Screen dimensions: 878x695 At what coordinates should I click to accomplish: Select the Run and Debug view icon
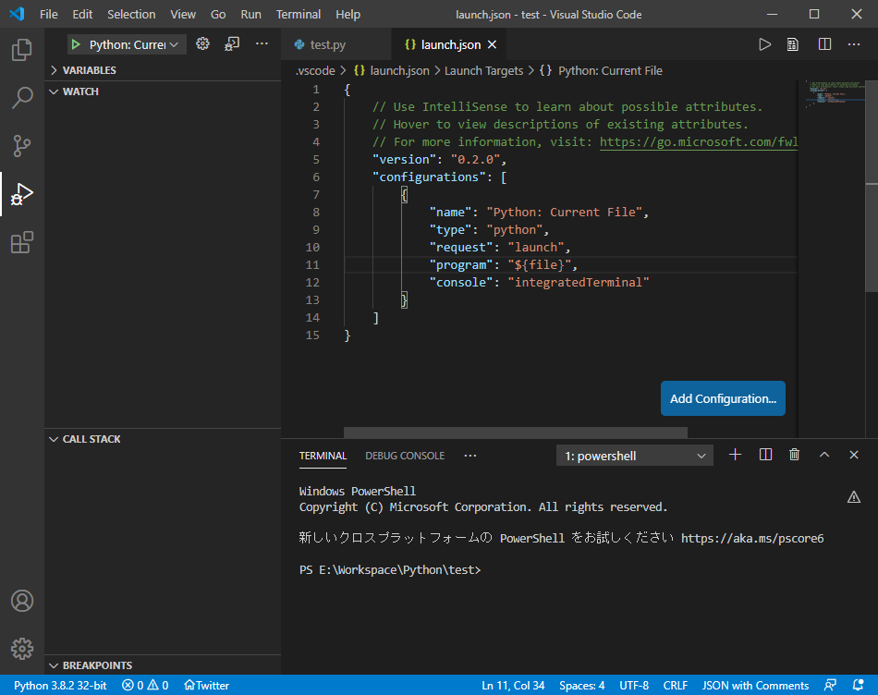pos(22,194)
